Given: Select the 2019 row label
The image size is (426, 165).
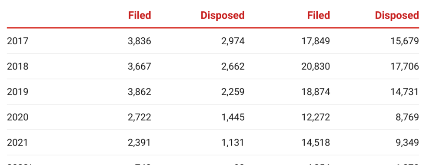Looking at the screenshot, I should (x=17, y=92).
